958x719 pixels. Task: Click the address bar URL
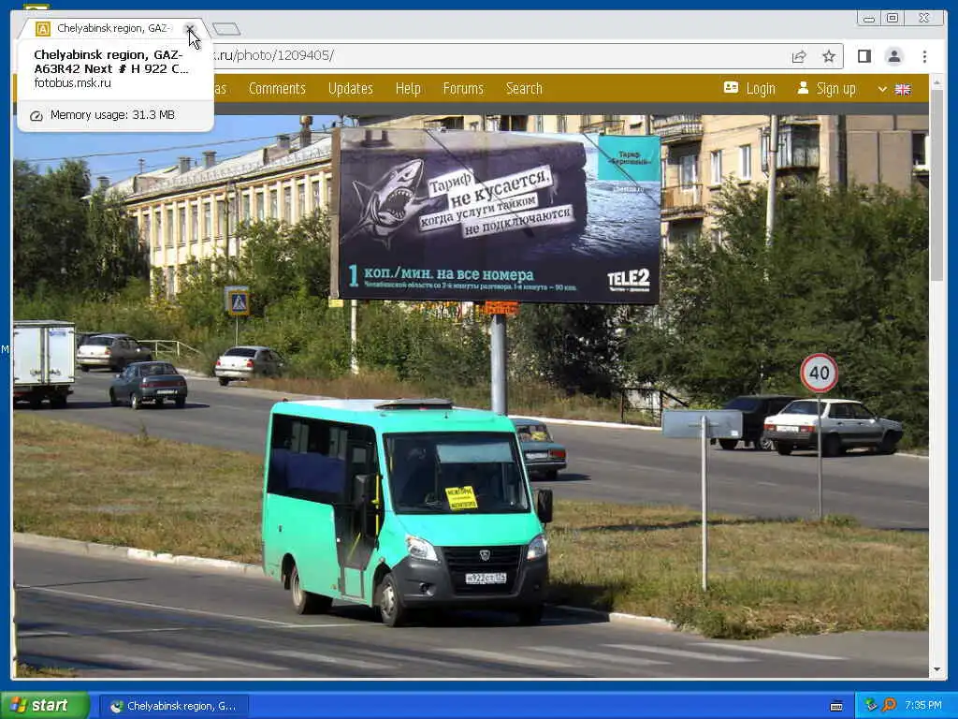273,55
